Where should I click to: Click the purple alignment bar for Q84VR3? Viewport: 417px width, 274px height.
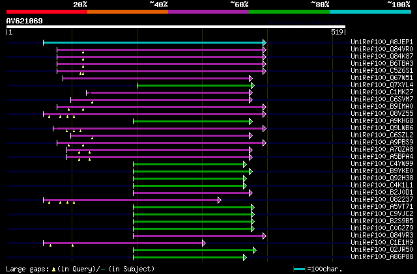[198, 236]
